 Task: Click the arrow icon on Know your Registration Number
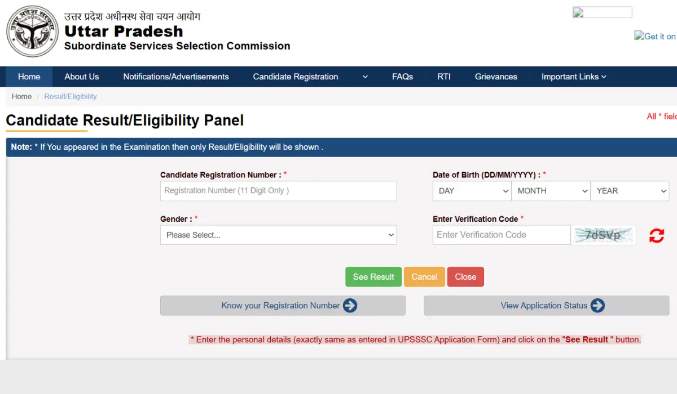click(350, 306)
